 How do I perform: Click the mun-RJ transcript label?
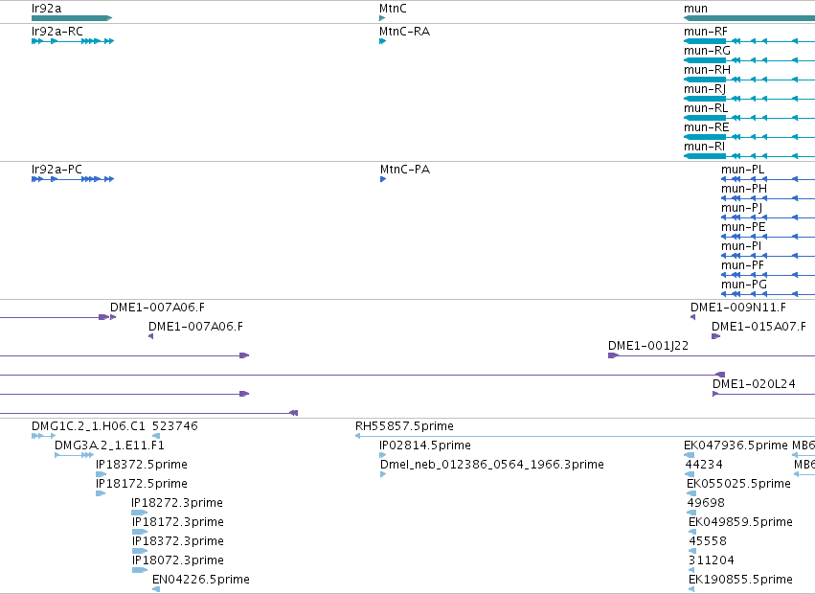(705, 89)
